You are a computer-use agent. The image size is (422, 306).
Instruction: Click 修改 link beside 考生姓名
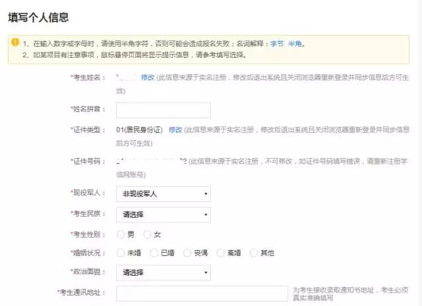148,78
